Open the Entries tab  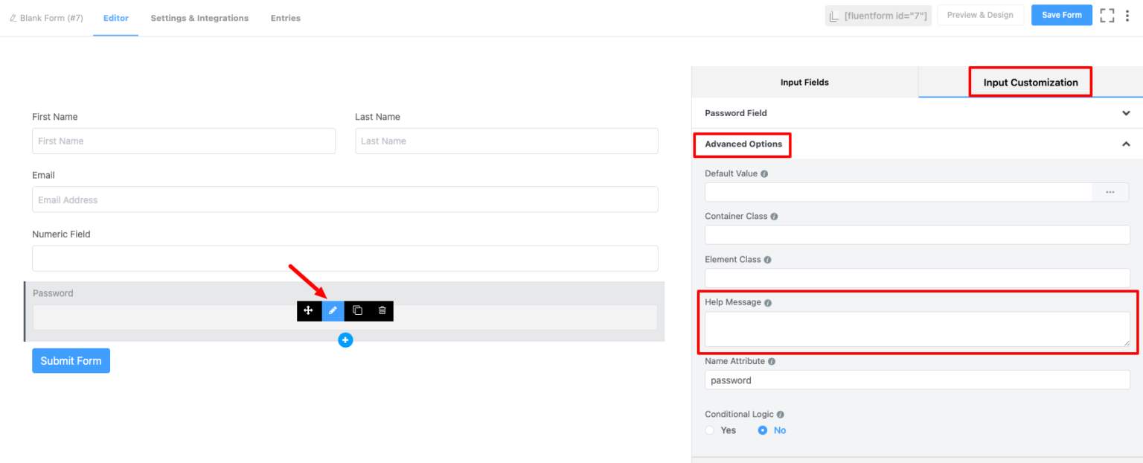(x=285, y=18)
